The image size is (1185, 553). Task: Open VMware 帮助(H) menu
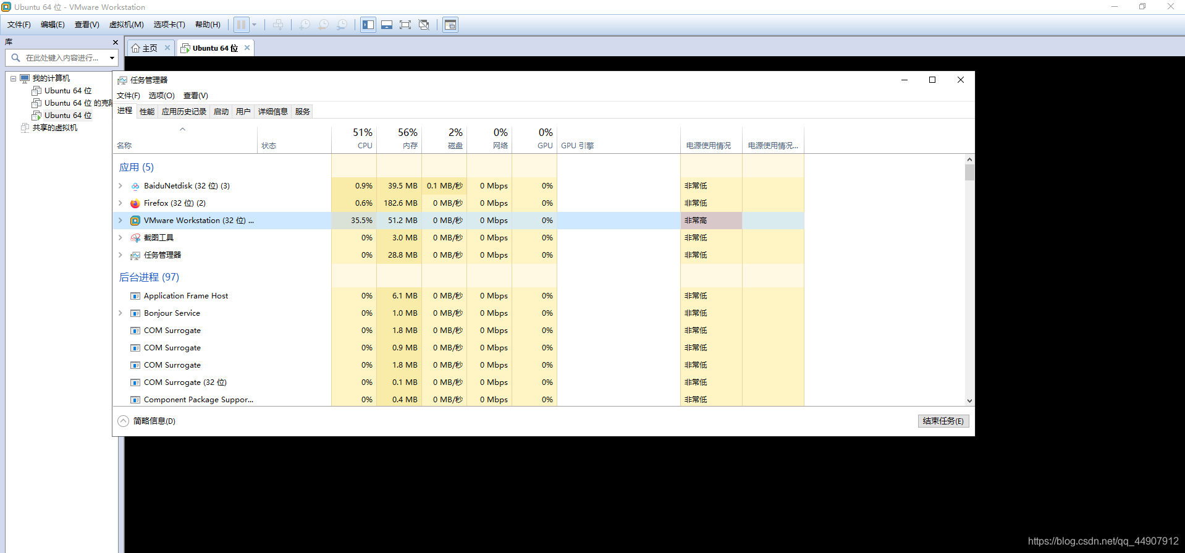point(208,25)
